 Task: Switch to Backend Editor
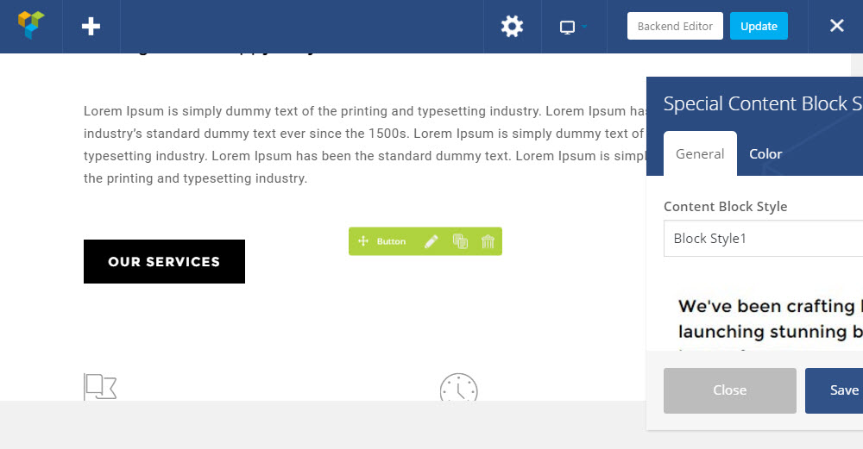[675, 26]
